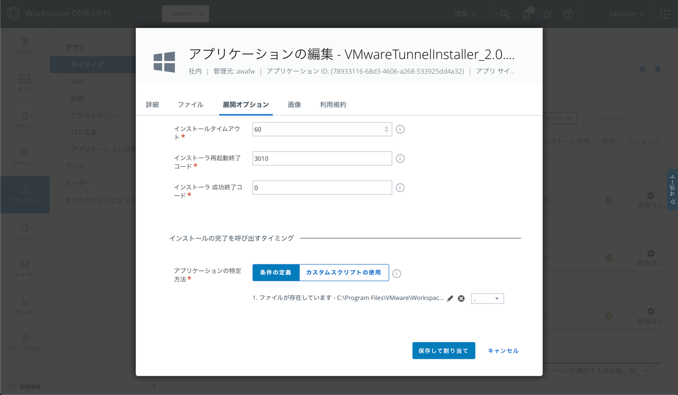This screenshot has height=395, width=678.
Task: Open アプリとブック in the sidebar
Action: coord(25,194)
